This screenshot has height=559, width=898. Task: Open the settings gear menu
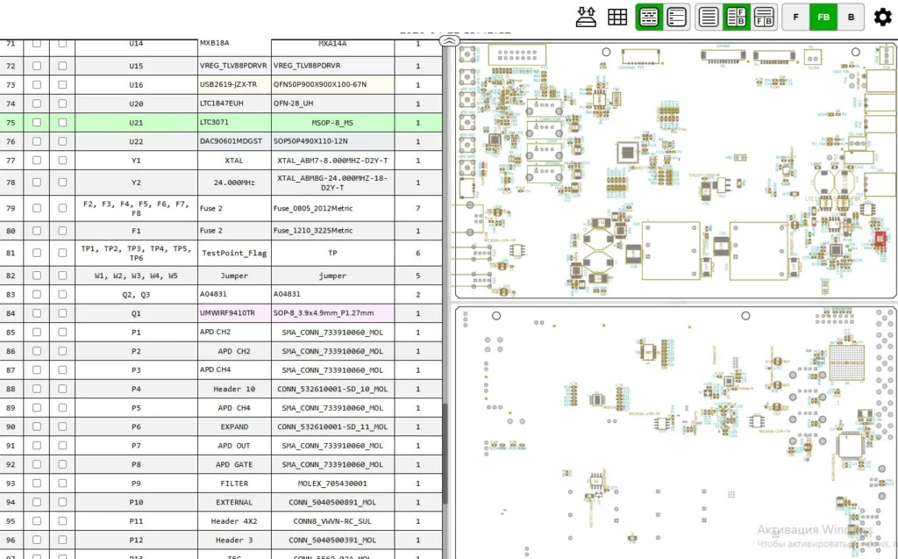[882, 18]
